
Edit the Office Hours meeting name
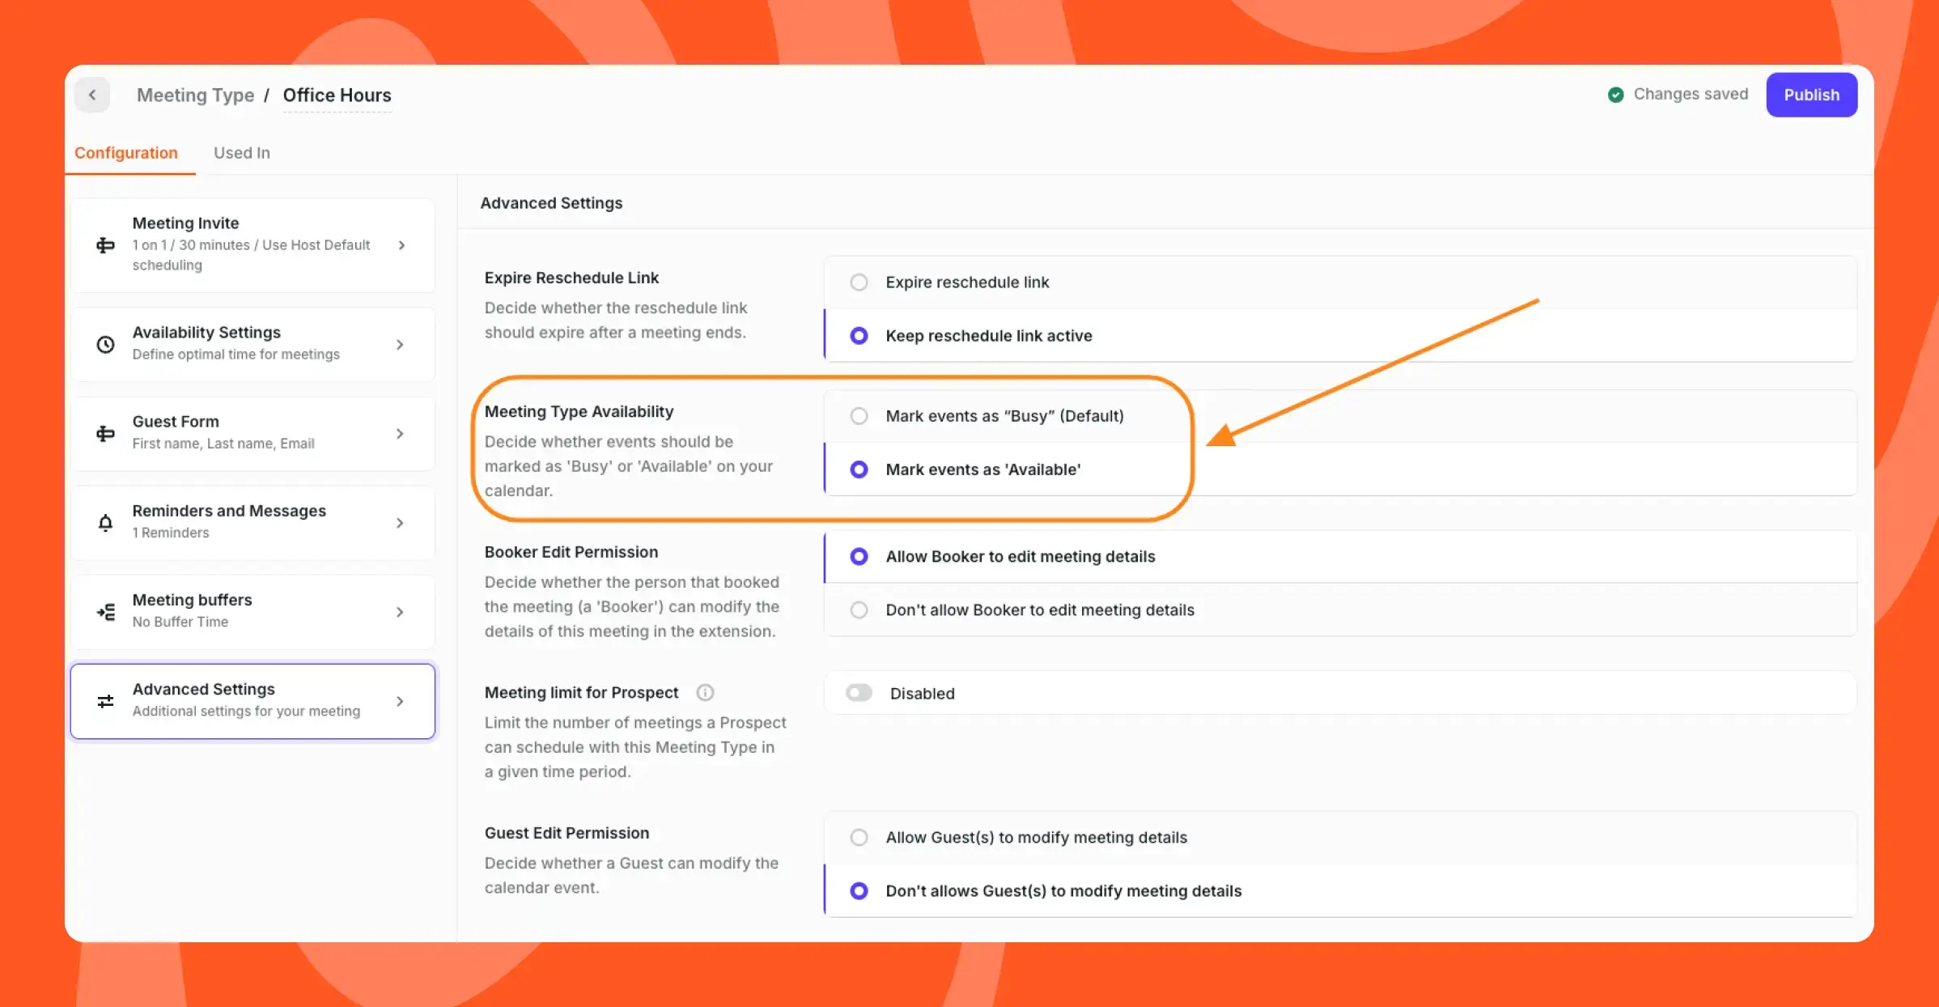(337, 95)
